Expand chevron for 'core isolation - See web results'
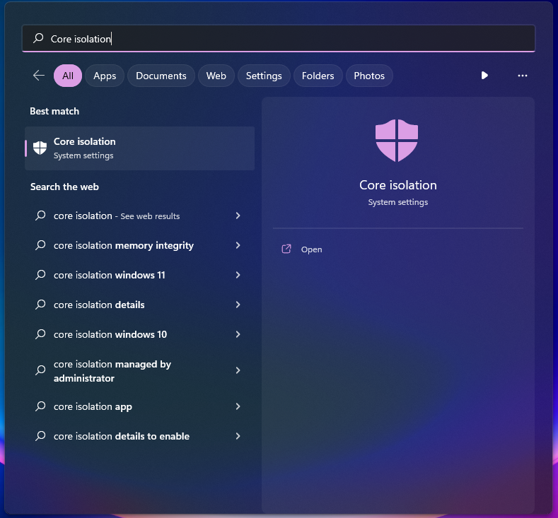558x518 pixels. pos(238,216)
